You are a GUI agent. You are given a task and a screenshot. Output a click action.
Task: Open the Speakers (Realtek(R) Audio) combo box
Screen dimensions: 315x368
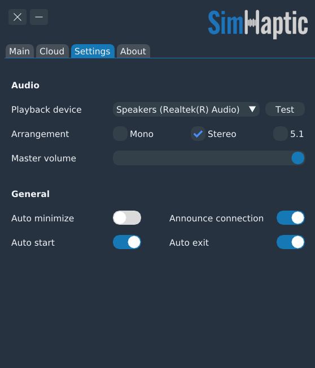point(186,109)
